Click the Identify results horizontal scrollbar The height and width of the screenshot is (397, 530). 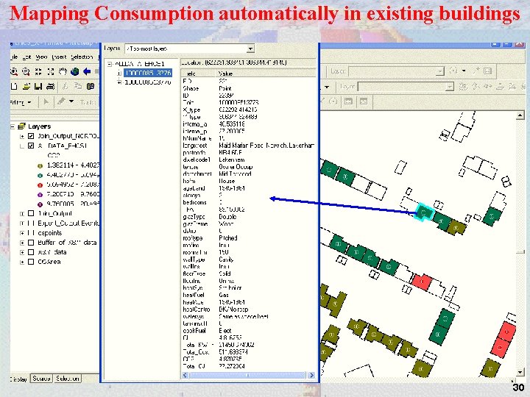[x=249, y=375]
